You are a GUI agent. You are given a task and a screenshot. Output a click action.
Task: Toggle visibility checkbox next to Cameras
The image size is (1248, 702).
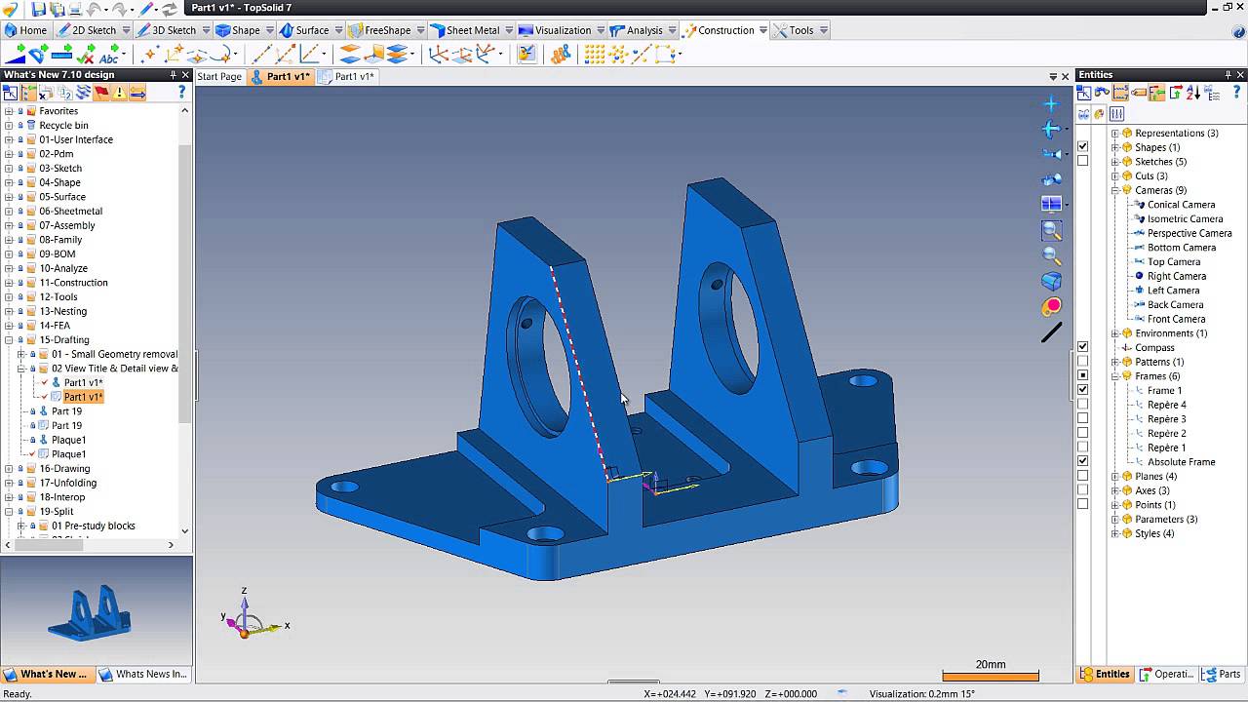pos(1082,190)
